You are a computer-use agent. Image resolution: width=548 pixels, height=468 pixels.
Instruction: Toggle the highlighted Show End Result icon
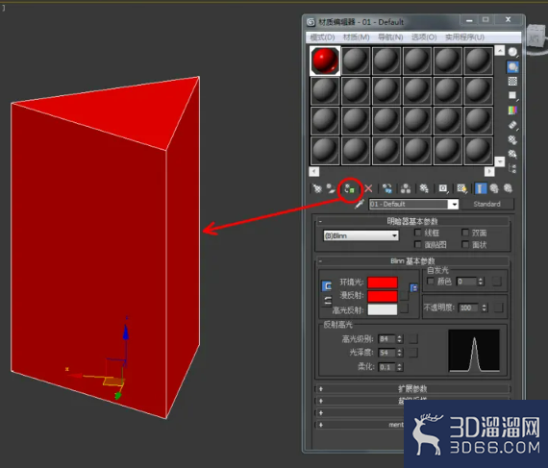pyautogui.click(x=481, y=189)
